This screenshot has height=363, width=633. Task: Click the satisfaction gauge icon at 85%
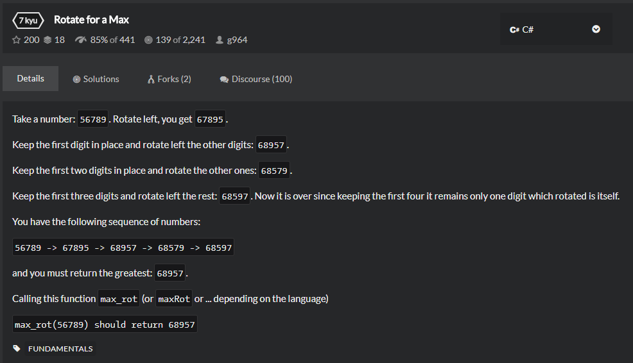[80, 40]
